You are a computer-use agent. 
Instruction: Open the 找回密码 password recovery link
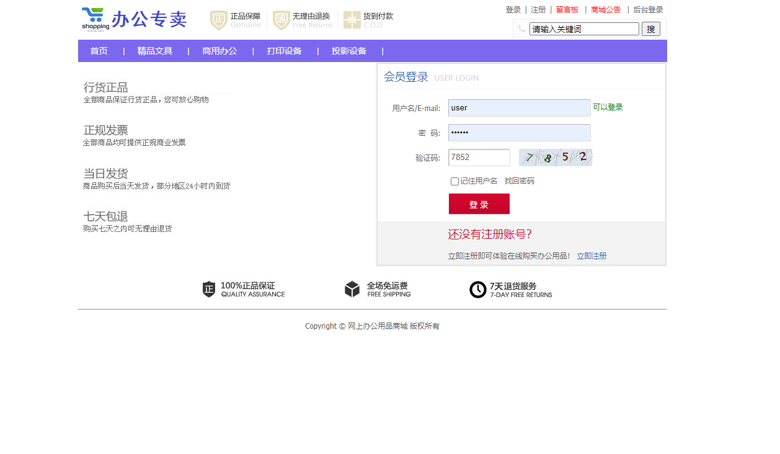tap(520, 180)
